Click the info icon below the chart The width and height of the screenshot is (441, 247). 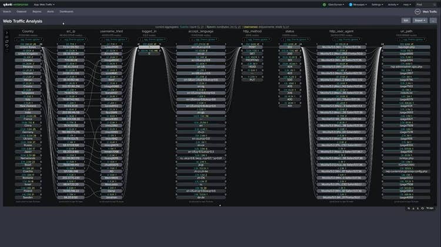pyautogui.click(x=419, y=208)
